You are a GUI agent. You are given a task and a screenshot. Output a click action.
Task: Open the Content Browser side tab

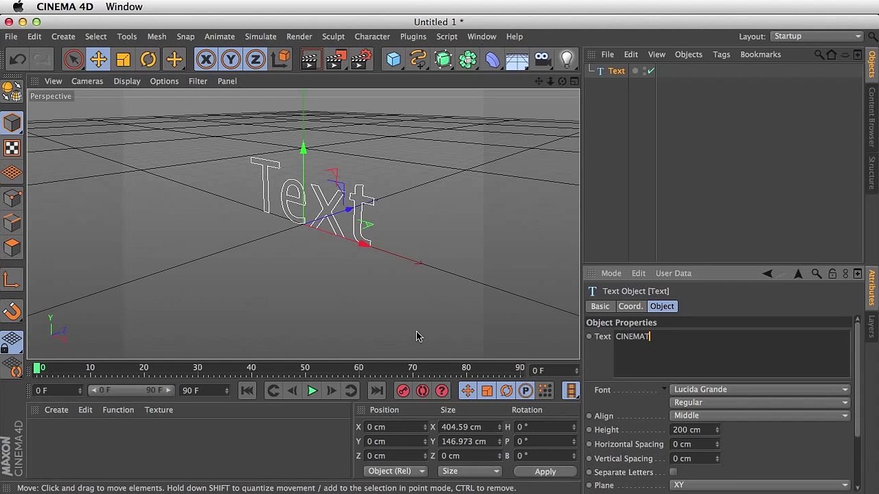[x=872, y=117]
